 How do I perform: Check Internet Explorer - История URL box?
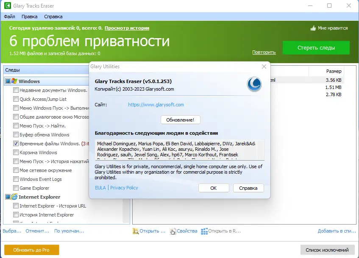click(x=16, y=206)
